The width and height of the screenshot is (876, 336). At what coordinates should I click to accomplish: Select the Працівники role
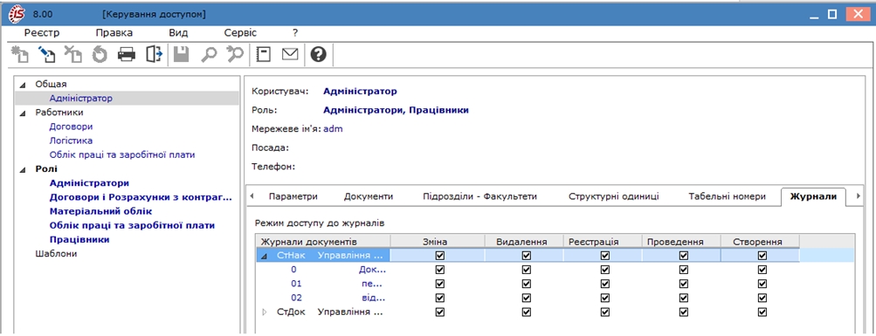pos(79,239)
